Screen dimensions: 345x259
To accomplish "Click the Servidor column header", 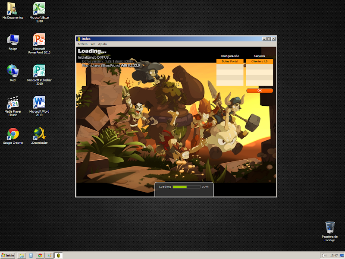I will point(260,56).
